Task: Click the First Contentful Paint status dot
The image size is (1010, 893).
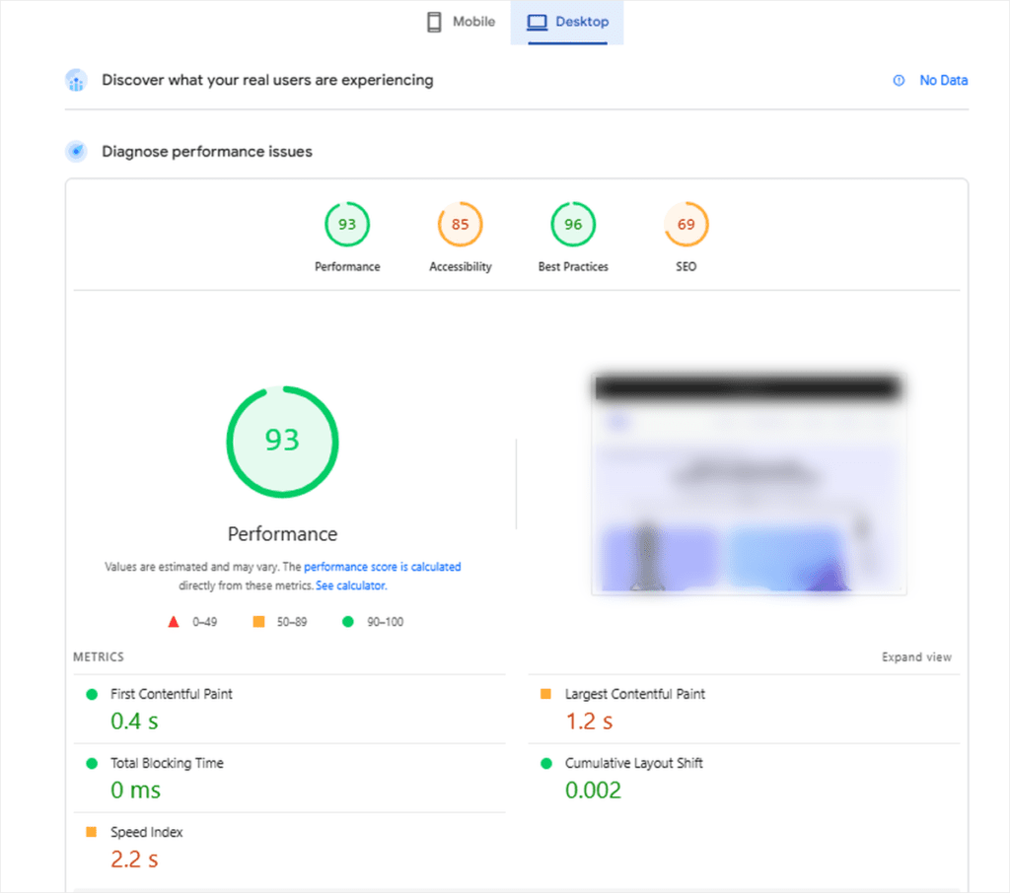Action: pyautogui.click(x=92, y=694)
